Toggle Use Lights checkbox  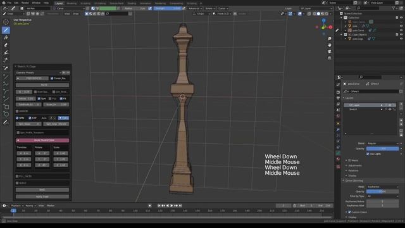[x=368, y=154]
